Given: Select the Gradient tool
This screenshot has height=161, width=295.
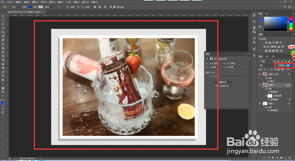Looking at the screenshot, I should (x=3, y=60).
